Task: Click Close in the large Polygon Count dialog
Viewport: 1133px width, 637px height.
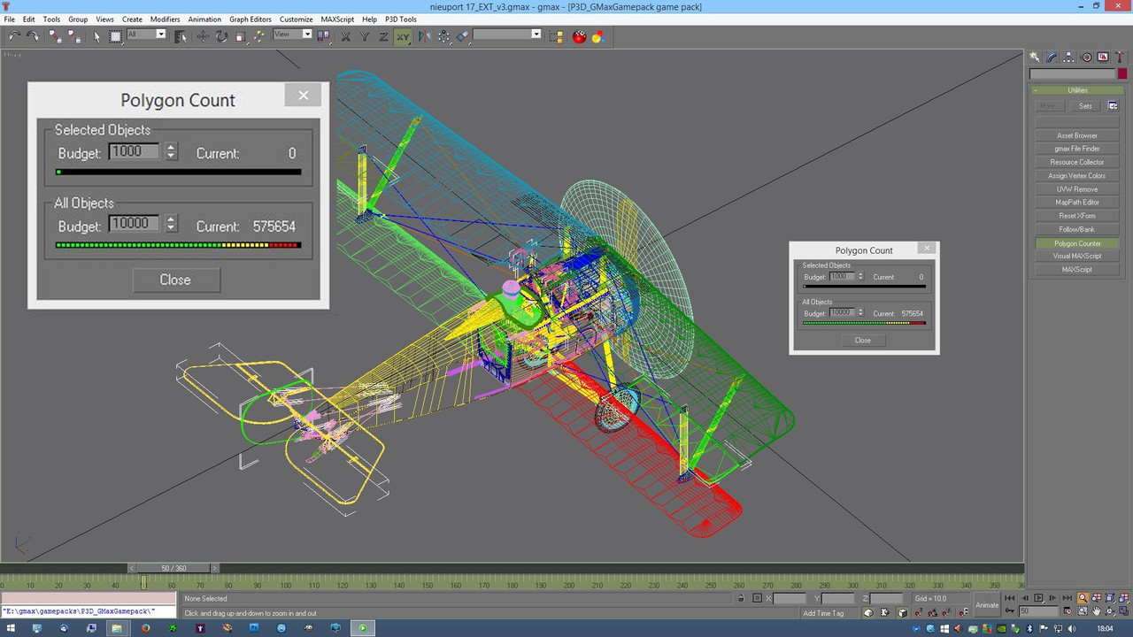Action: coord(175,280)
